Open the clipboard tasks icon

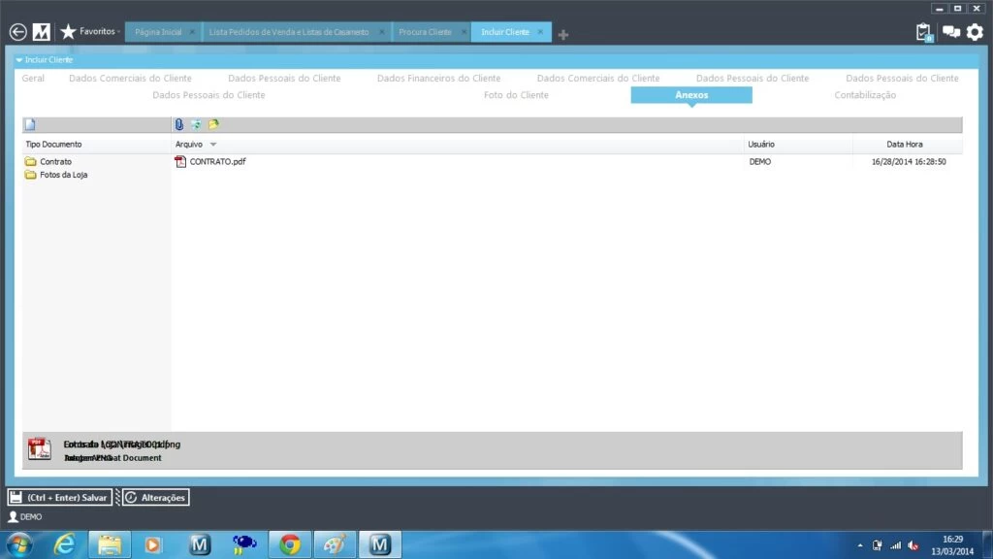(x=923, y=32)
